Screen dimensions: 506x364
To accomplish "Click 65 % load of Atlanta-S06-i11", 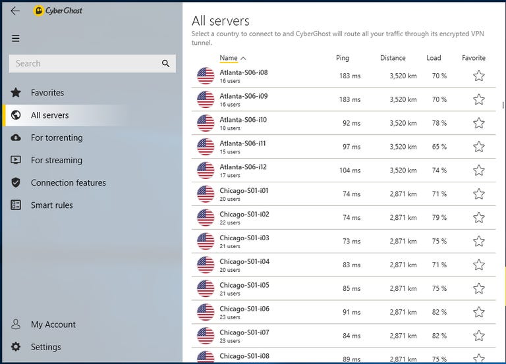I will point(439,147).
